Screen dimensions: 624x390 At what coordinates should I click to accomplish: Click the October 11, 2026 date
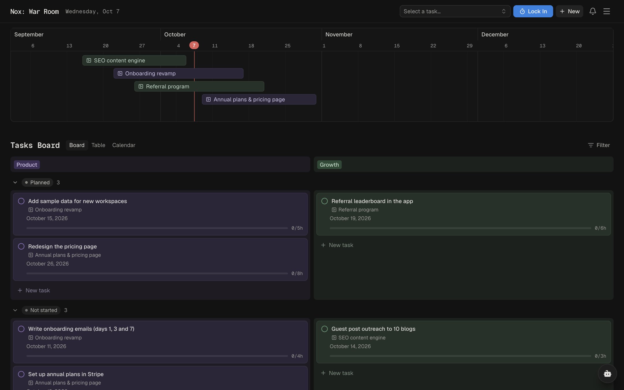[x=46, y=346]
